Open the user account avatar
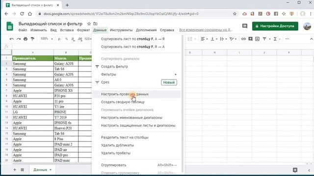Image resolution: width=314 pixels, height=176 pixels. pyautogui.click(x=307, y=26)
